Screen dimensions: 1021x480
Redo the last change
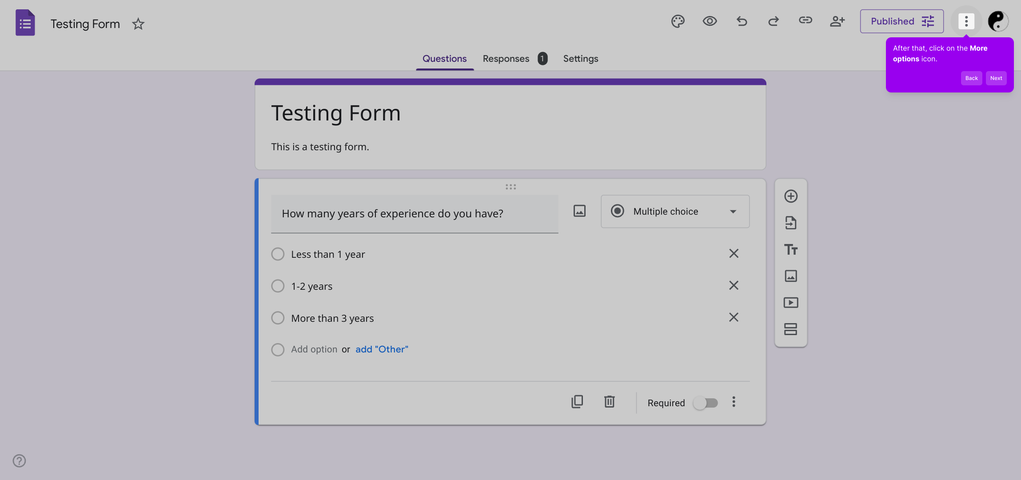(x=774, y=21)
